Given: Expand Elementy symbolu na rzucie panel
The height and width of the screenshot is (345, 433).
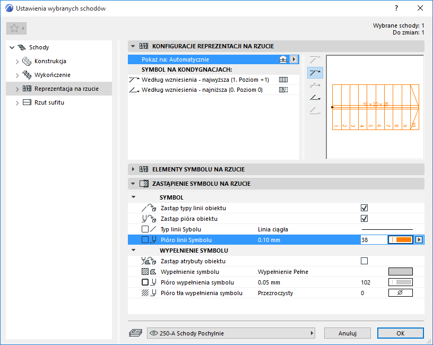Looking at the screenshot, I should 133,169.
